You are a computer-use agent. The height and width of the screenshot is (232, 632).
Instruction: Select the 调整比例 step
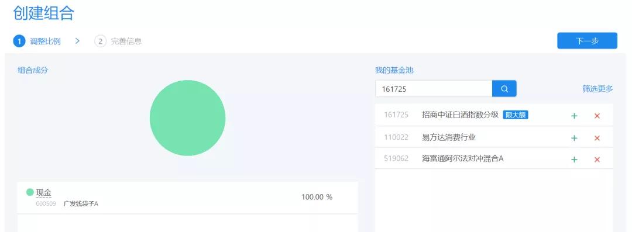(x=45, y=41)
